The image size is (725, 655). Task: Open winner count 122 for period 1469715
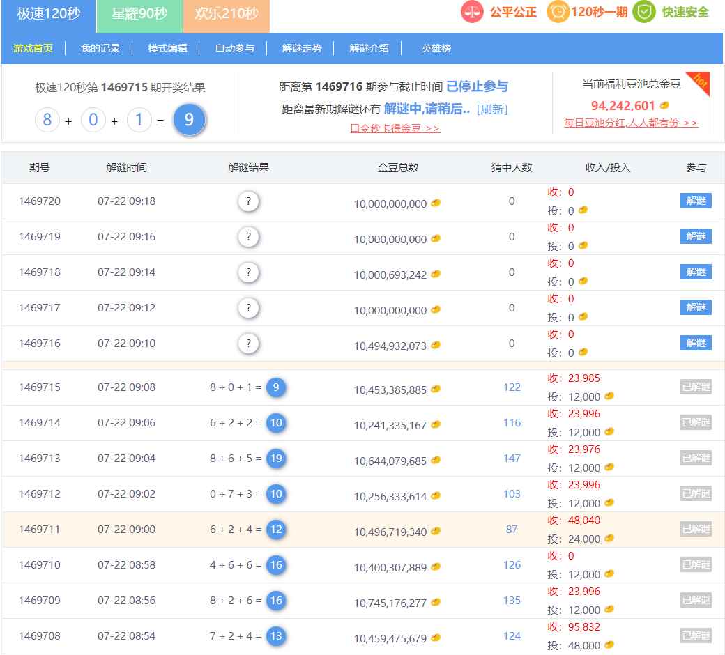512,387
